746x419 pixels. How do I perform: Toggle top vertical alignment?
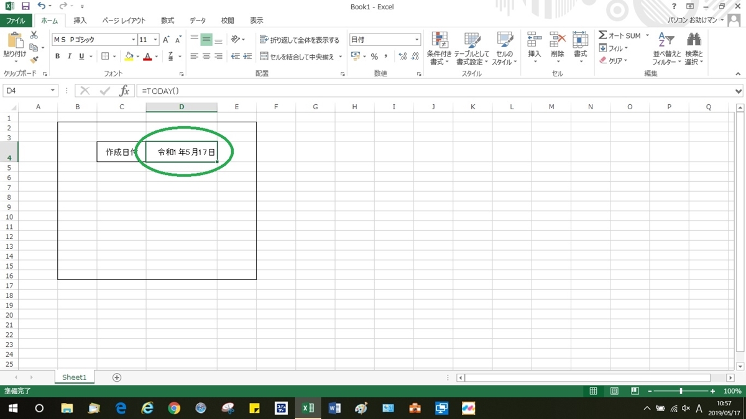coord(194,40)
